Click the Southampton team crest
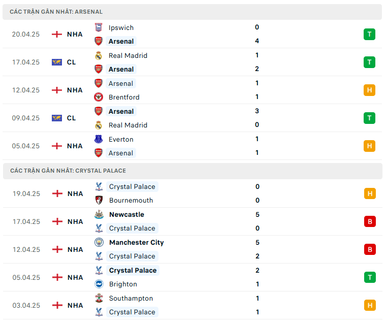 coord(99,298)
